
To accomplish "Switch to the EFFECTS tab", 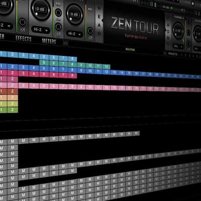I will coord(24,39).
